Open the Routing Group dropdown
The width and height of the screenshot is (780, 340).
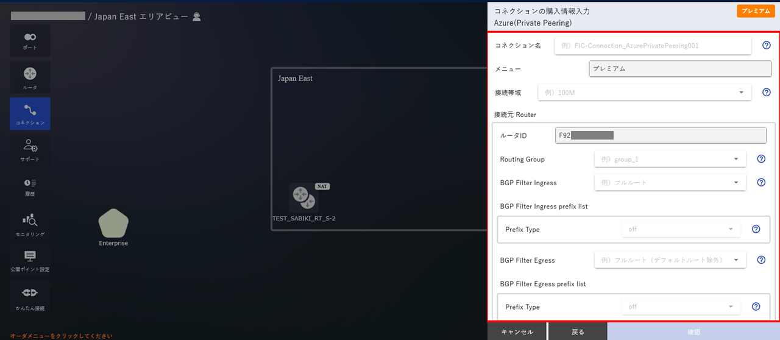(x=670, y=159)
